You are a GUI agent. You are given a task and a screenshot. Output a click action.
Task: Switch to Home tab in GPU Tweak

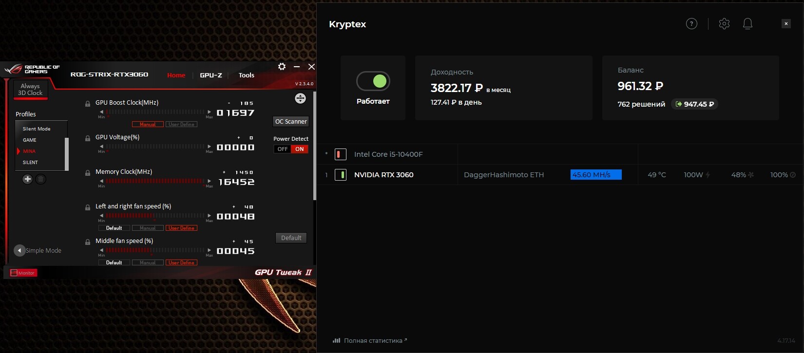(x=176, y=75)
